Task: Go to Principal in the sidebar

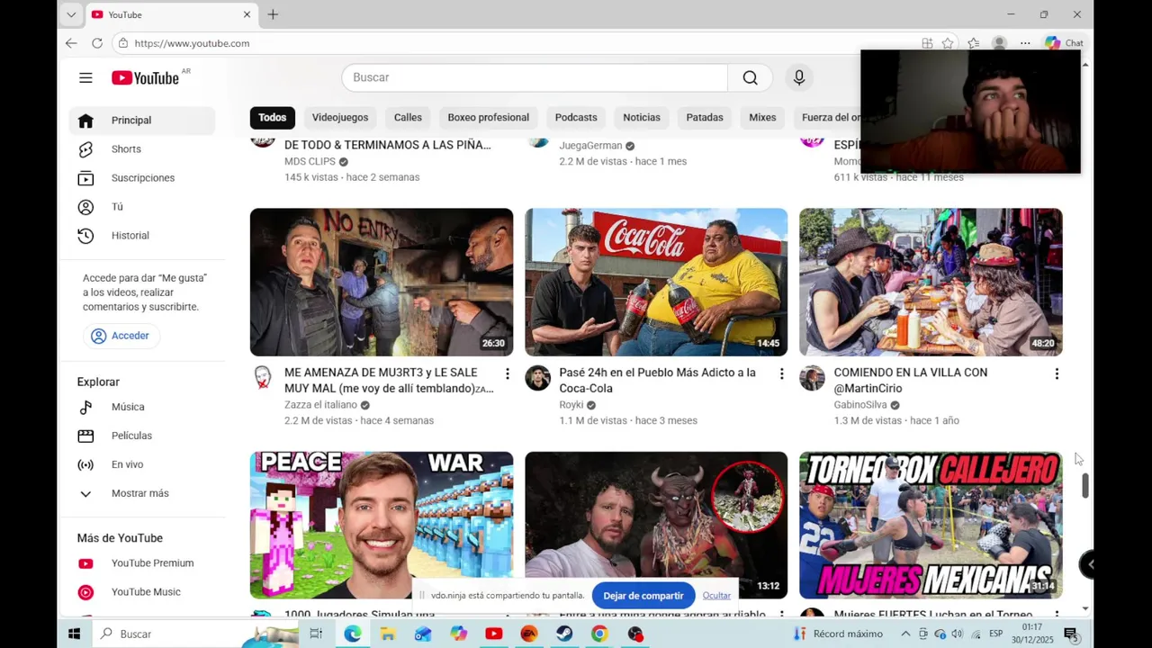Action: (141, 121)
